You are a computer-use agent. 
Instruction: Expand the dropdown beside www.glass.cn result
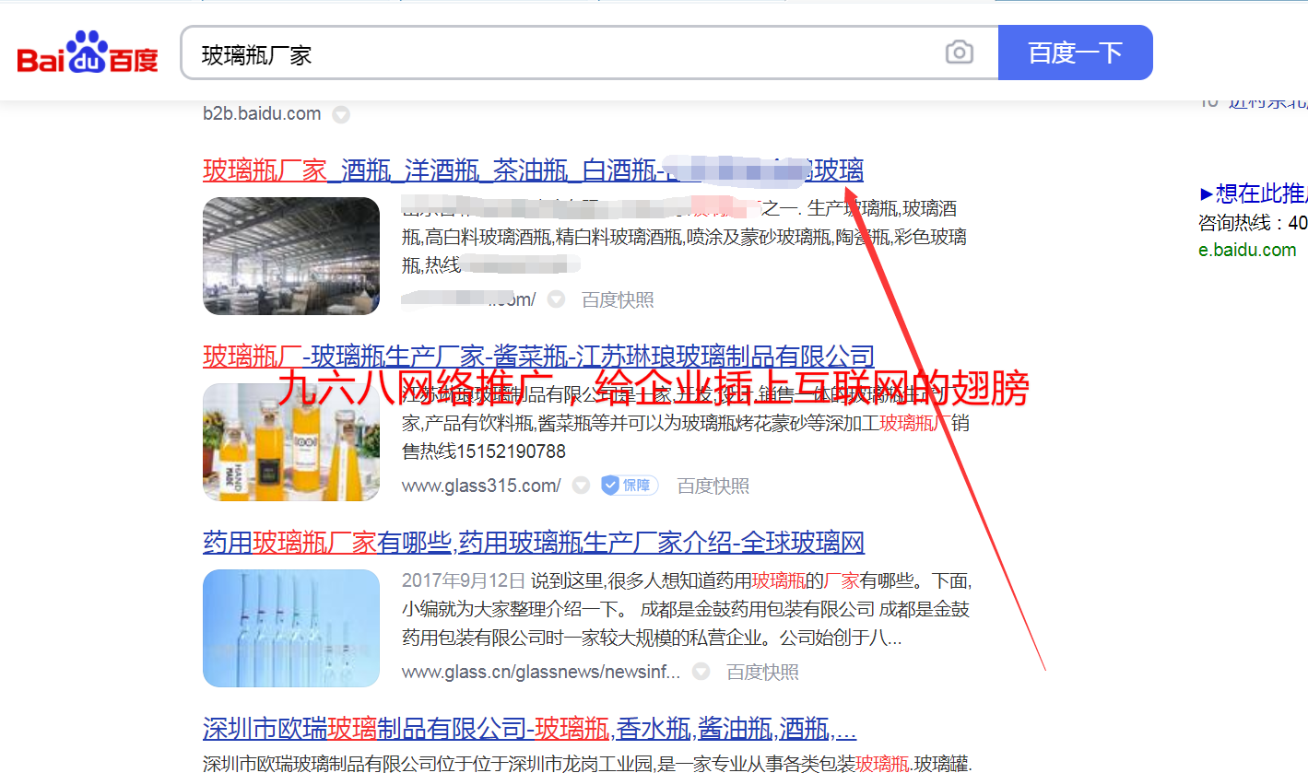pyautogui.click(x=701, y=672)
